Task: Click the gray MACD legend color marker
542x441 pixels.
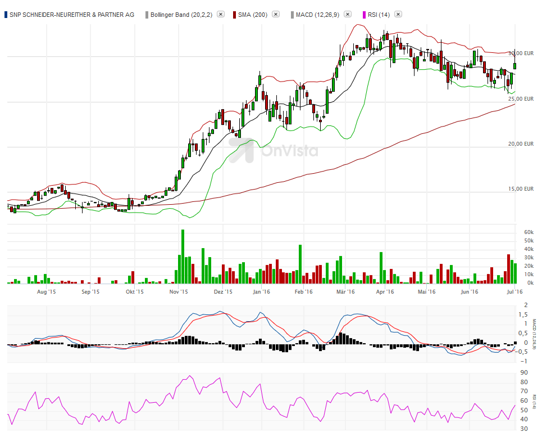Action: coord(293,15)
